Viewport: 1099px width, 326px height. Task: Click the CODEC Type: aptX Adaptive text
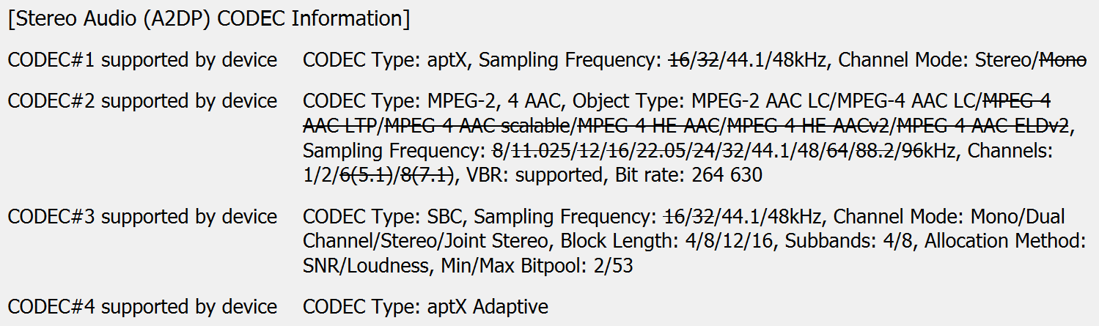pyautogui.click(x=425, y=305)
